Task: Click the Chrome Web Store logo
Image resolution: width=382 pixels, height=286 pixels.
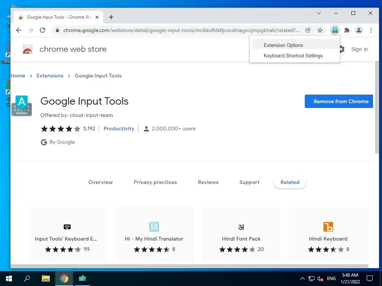Action: pyautogui.click(x=28, y=49)
